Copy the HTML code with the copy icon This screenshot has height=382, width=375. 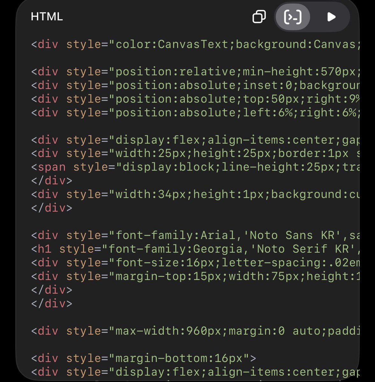(x=259, y=17)
